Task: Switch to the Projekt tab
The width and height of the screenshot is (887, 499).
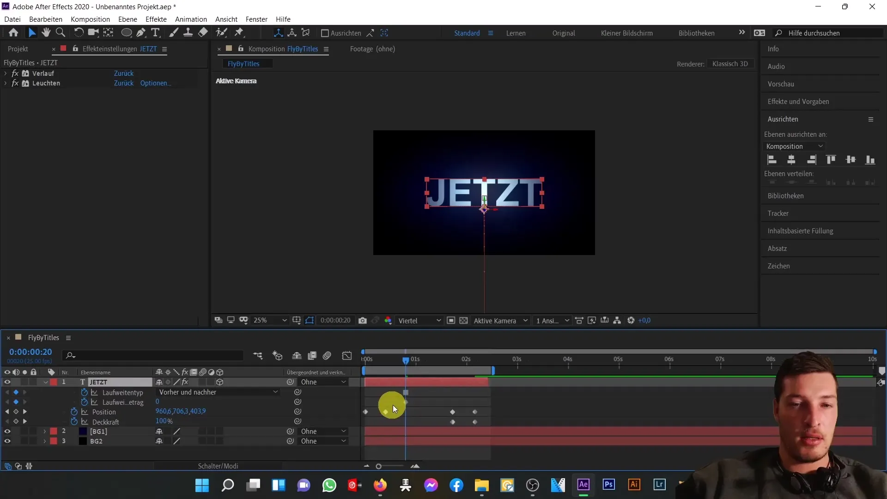Action: tap(18, 49)
